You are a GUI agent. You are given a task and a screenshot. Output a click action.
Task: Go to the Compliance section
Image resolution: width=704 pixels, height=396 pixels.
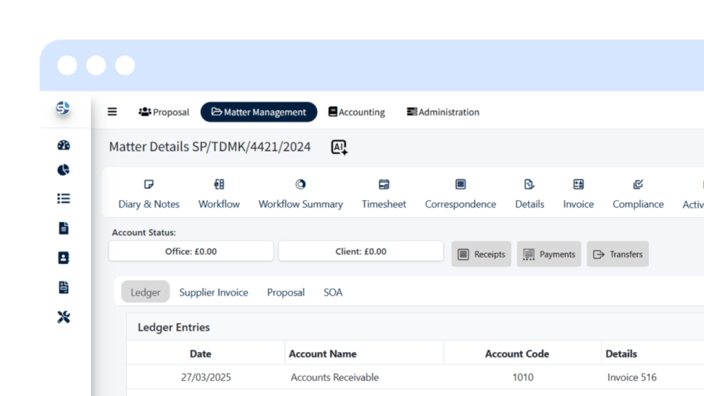coord(638,195)
